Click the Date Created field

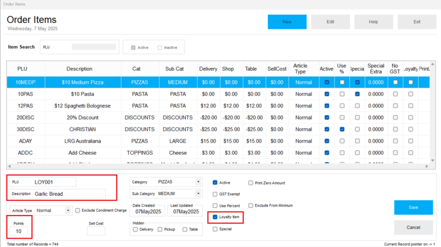[x=148, y=212]
